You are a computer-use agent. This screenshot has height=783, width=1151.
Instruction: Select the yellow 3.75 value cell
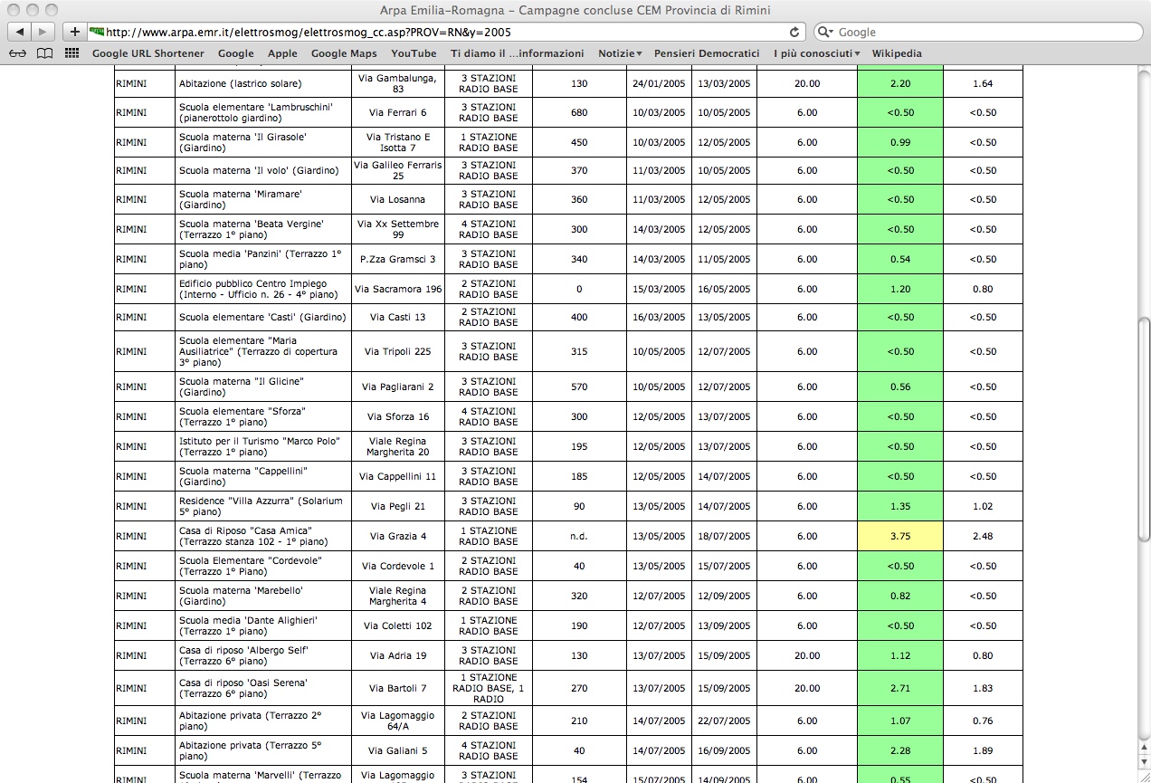point(900,536)
